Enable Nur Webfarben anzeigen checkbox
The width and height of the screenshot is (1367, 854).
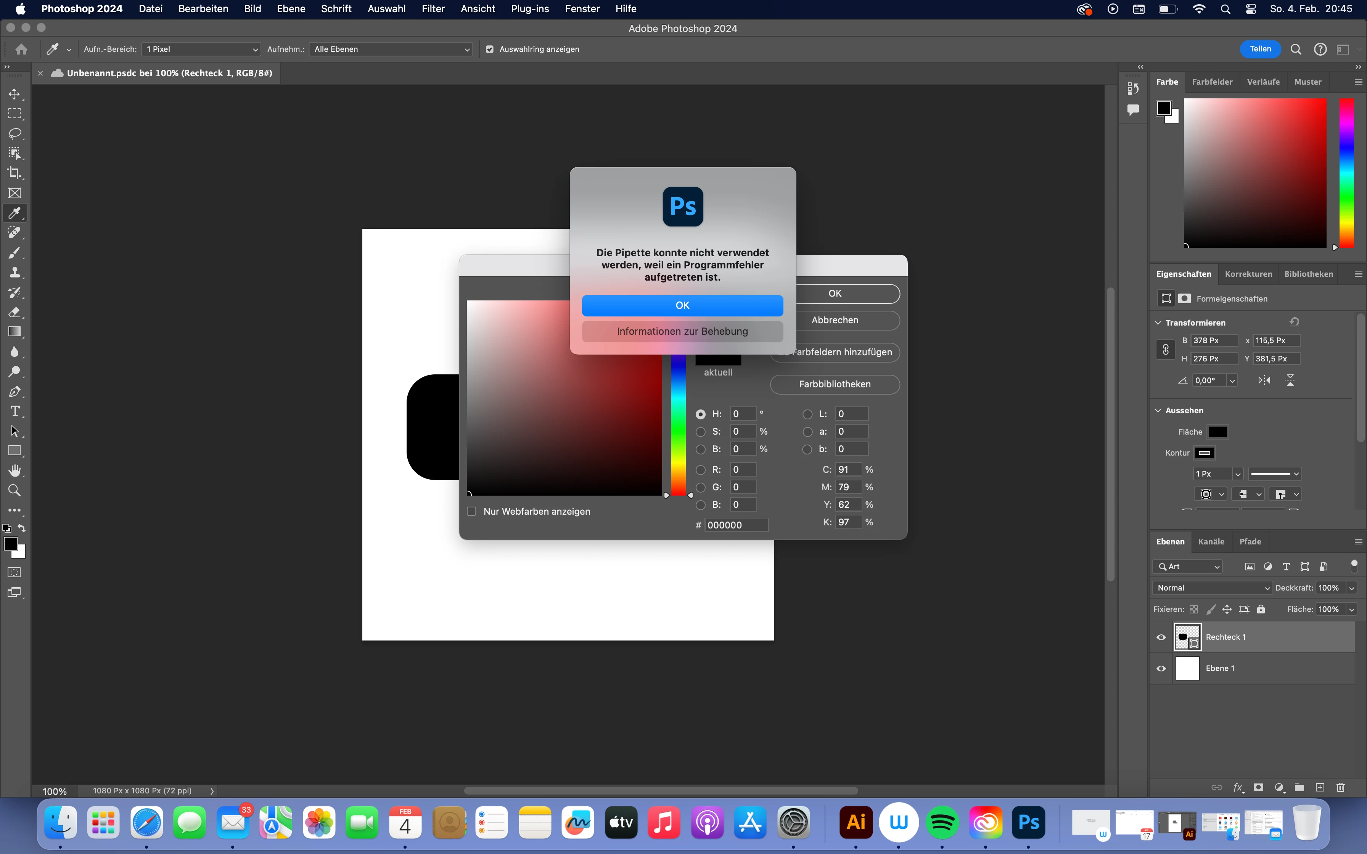(472, 511)
